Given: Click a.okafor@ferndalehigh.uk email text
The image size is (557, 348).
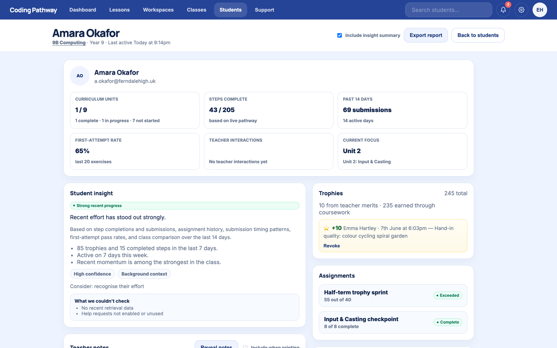Looking at the screenshot, I should tap(125, 81).
